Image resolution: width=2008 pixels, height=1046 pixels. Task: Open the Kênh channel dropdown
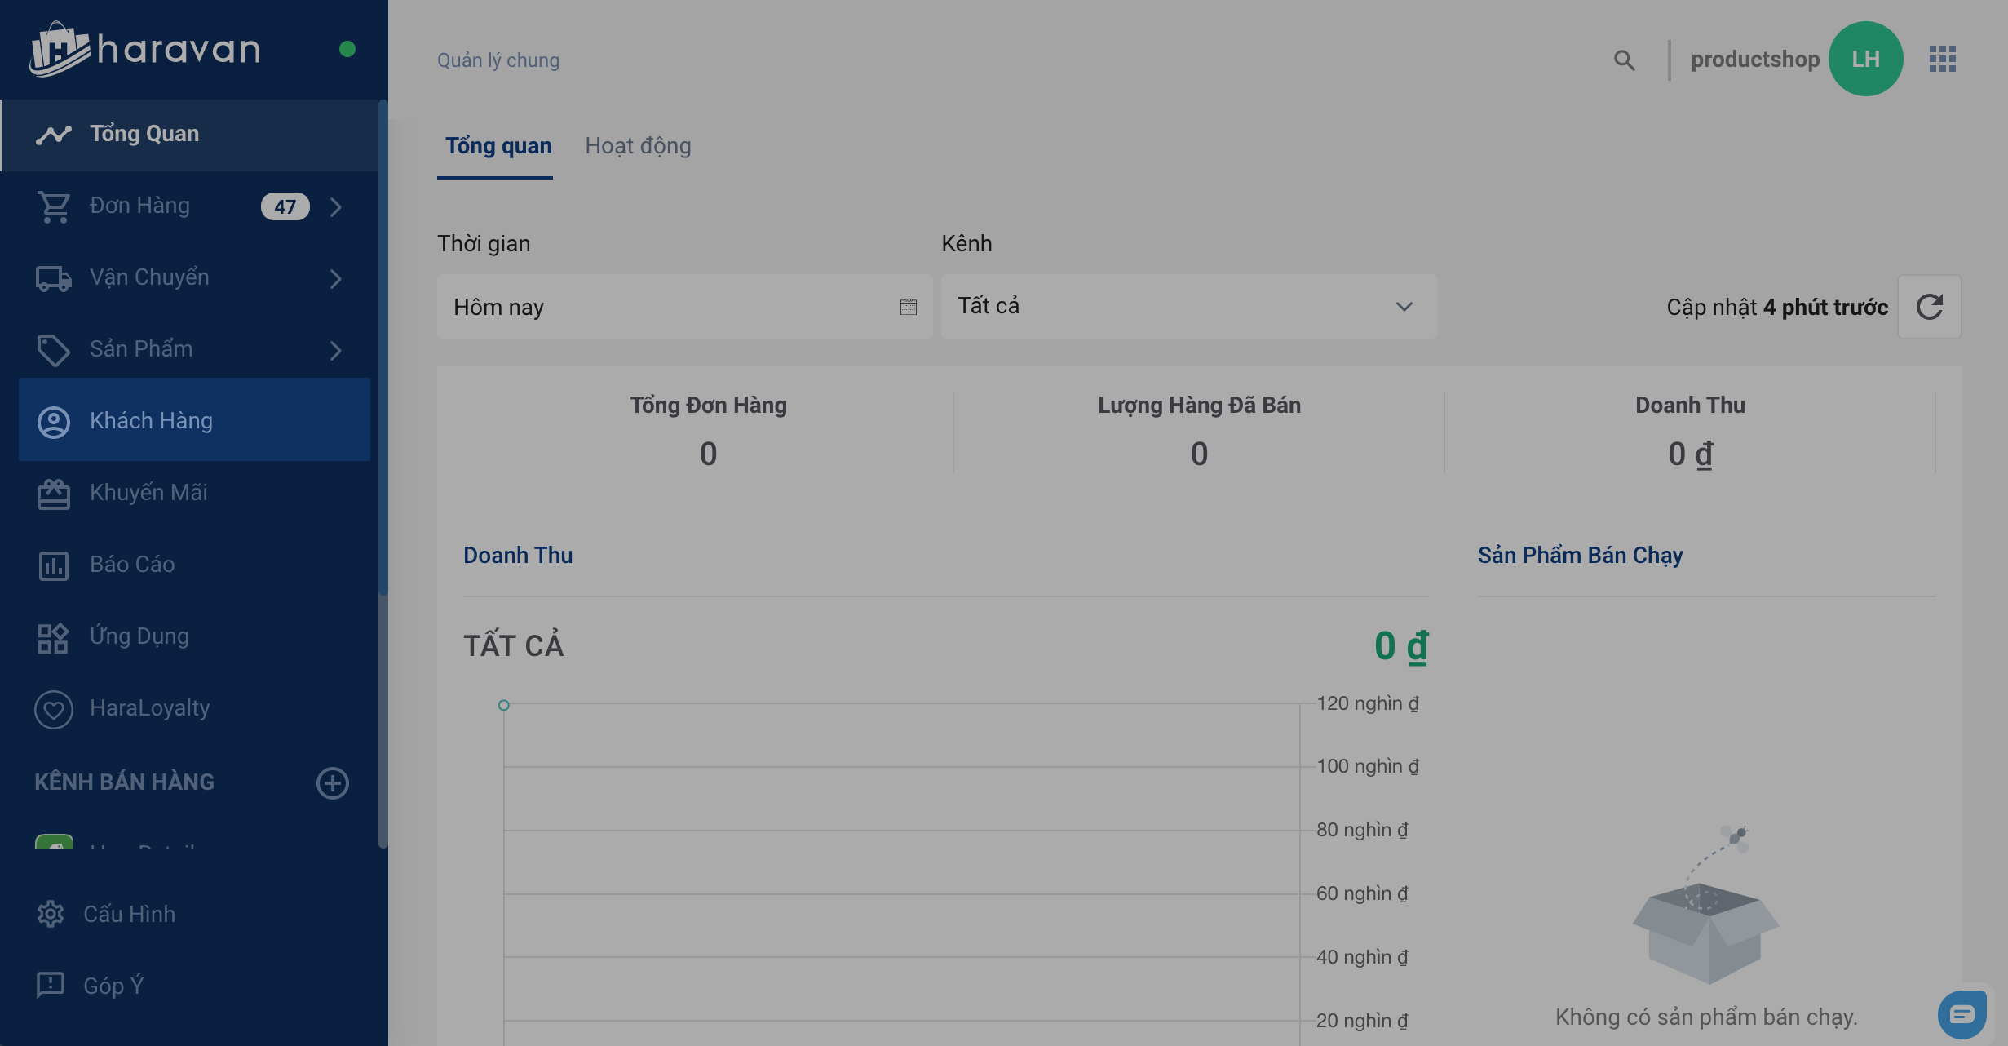1188,307
